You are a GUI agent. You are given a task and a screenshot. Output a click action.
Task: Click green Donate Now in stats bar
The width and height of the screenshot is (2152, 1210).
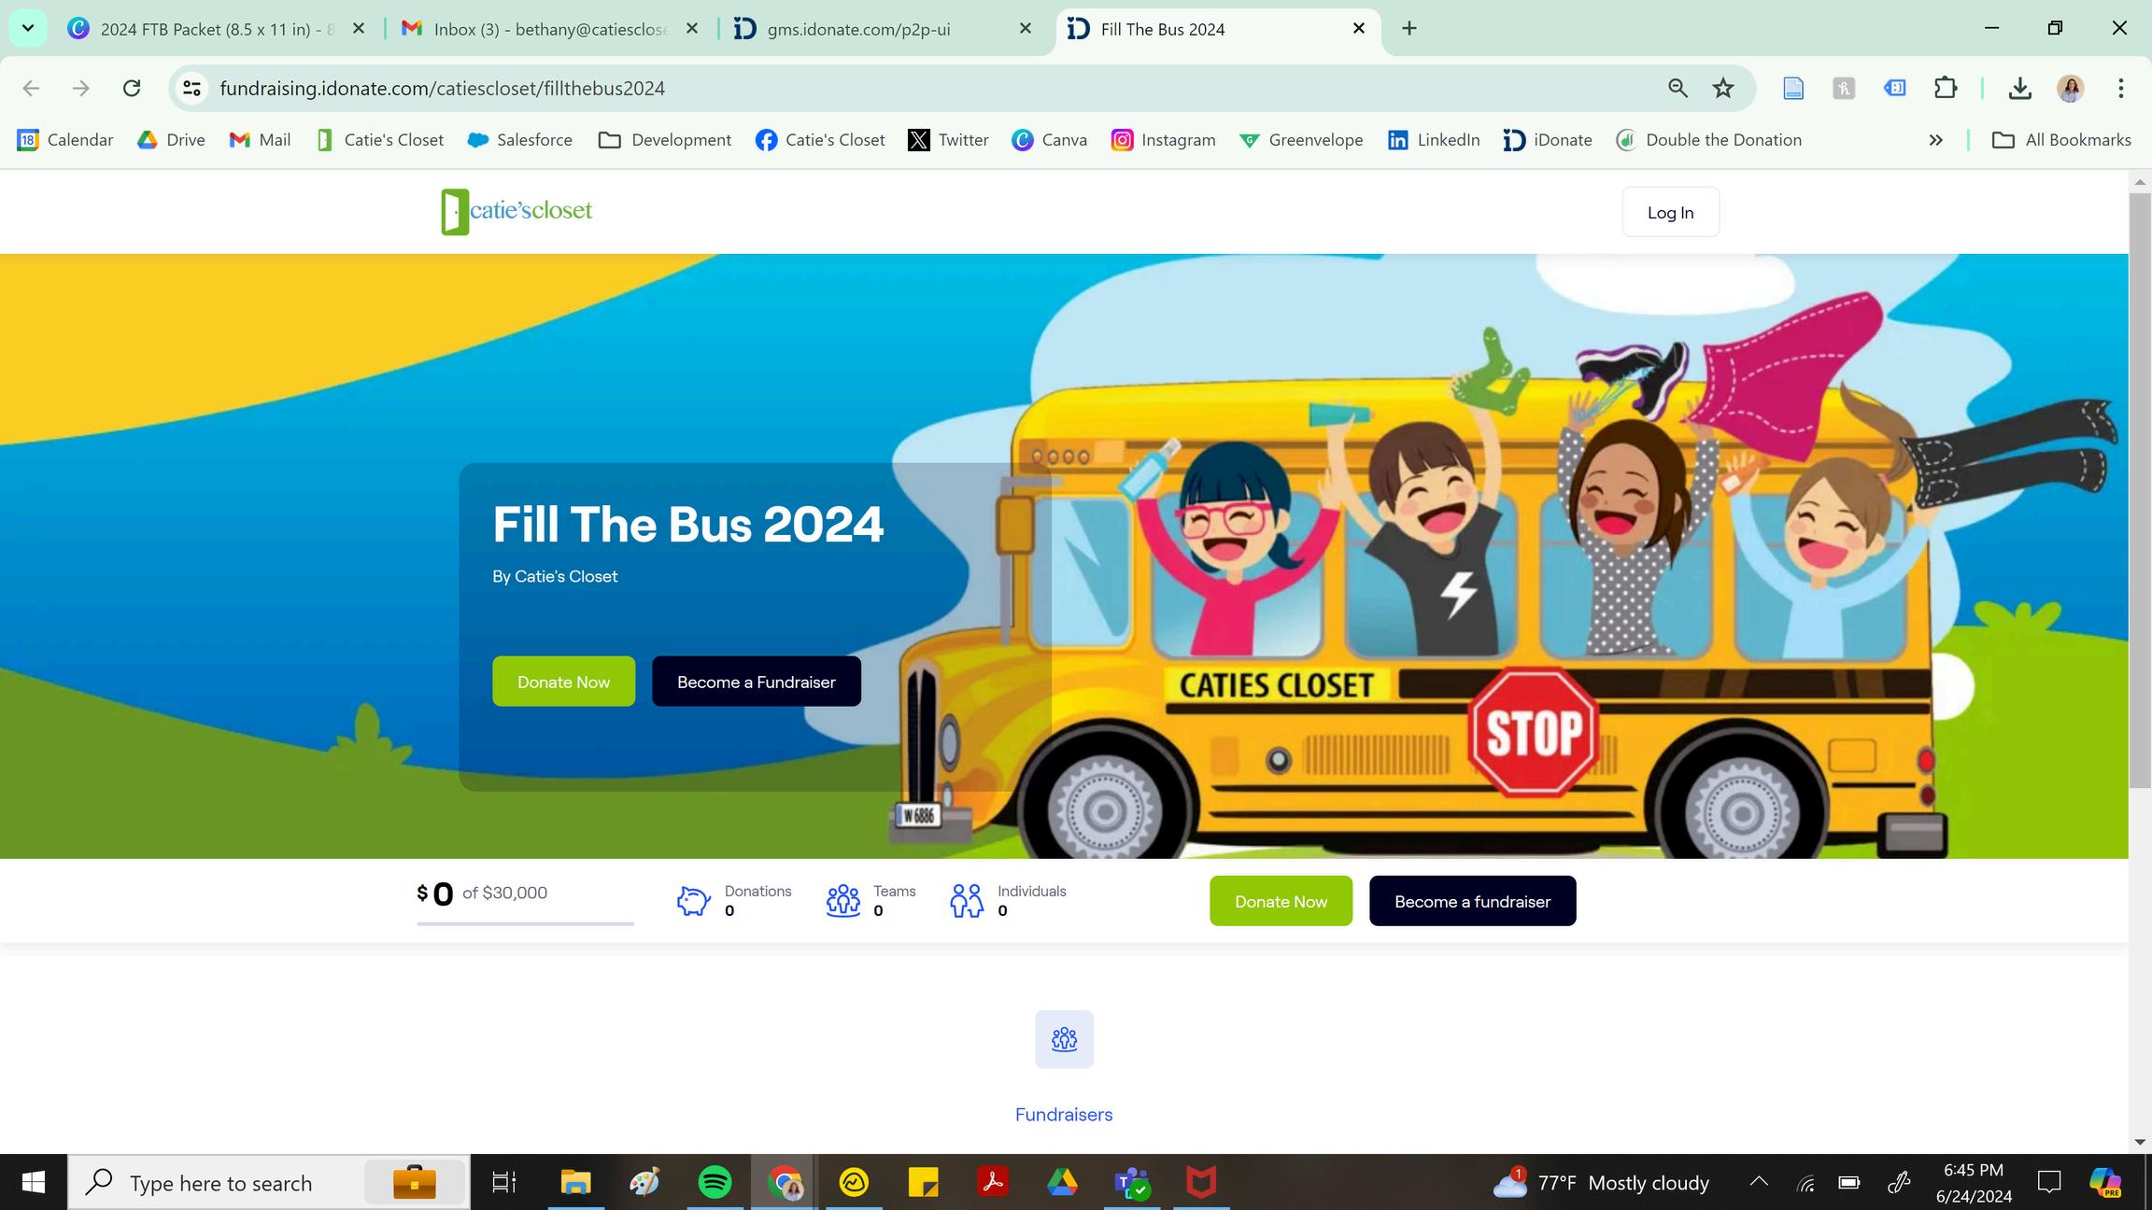click(x=1281, y=901)
